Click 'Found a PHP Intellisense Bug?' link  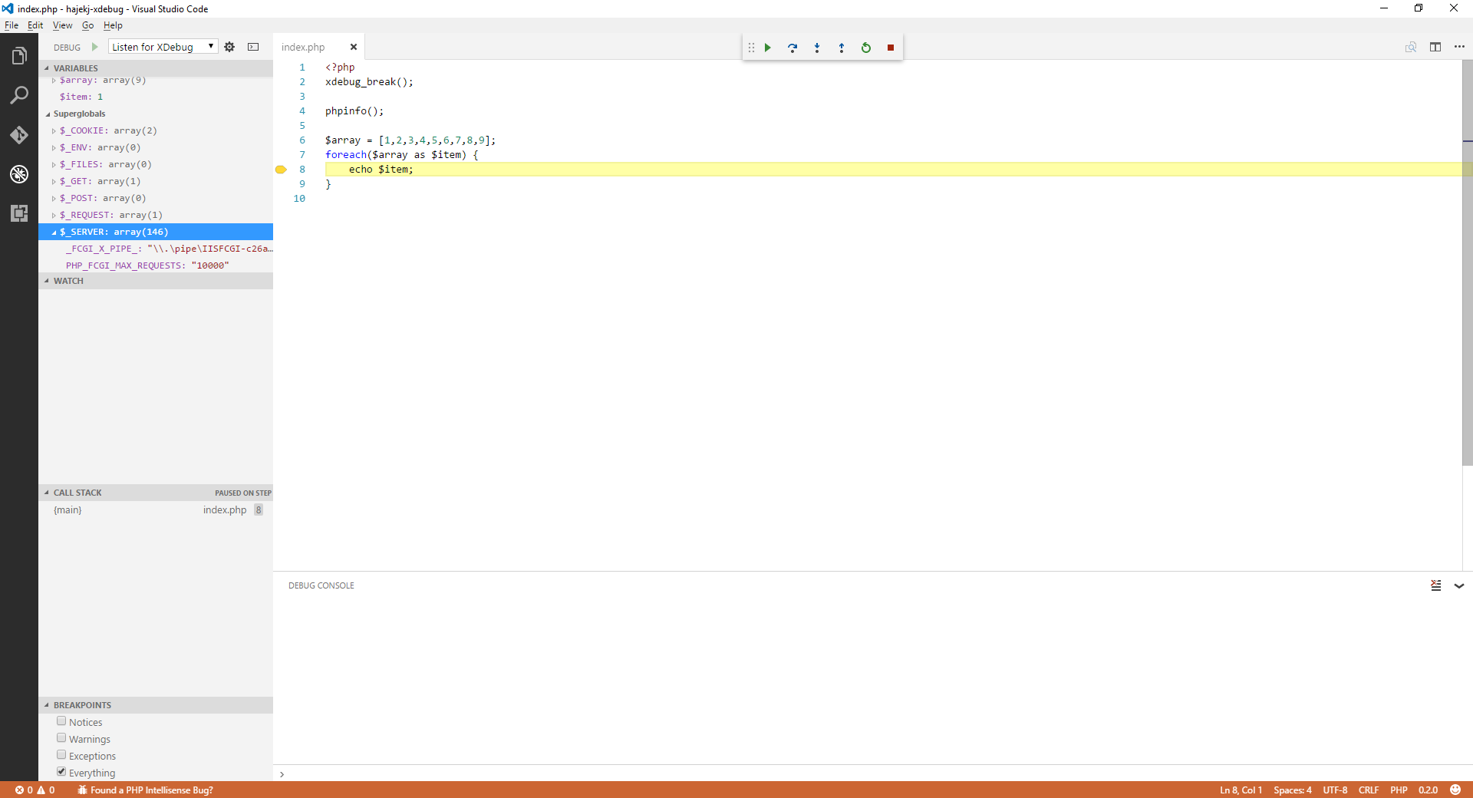point(151,790)
